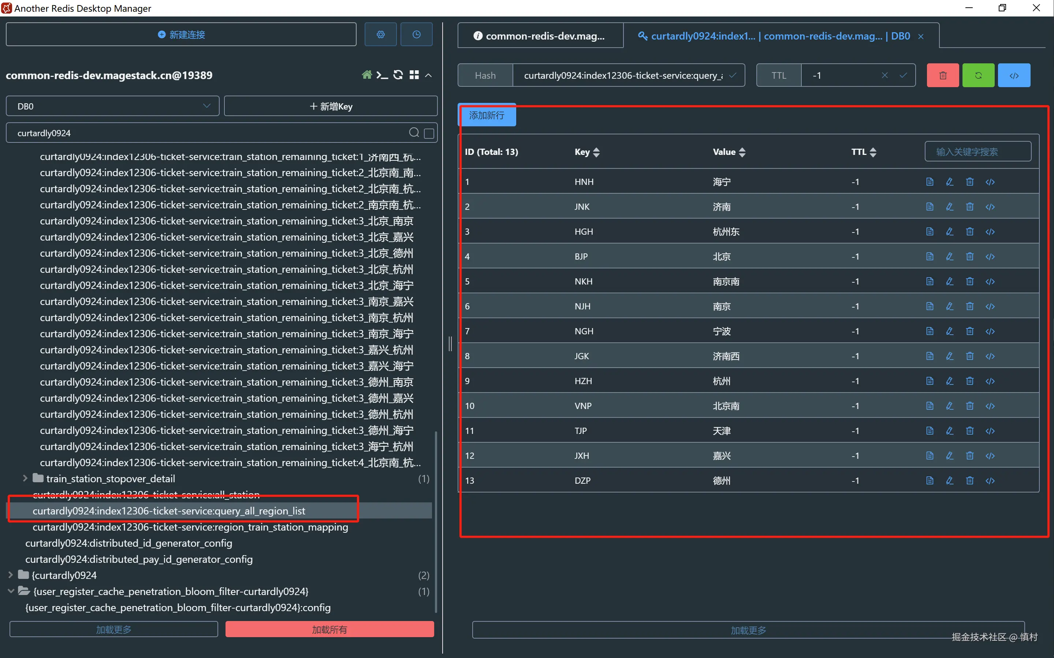Collapse the user_register_cache_penetration_bloom_filter folder

11,591
